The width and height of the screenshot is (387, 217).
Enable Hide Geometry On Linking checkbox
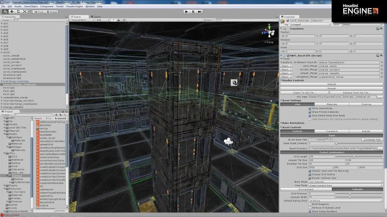point(310,119)
